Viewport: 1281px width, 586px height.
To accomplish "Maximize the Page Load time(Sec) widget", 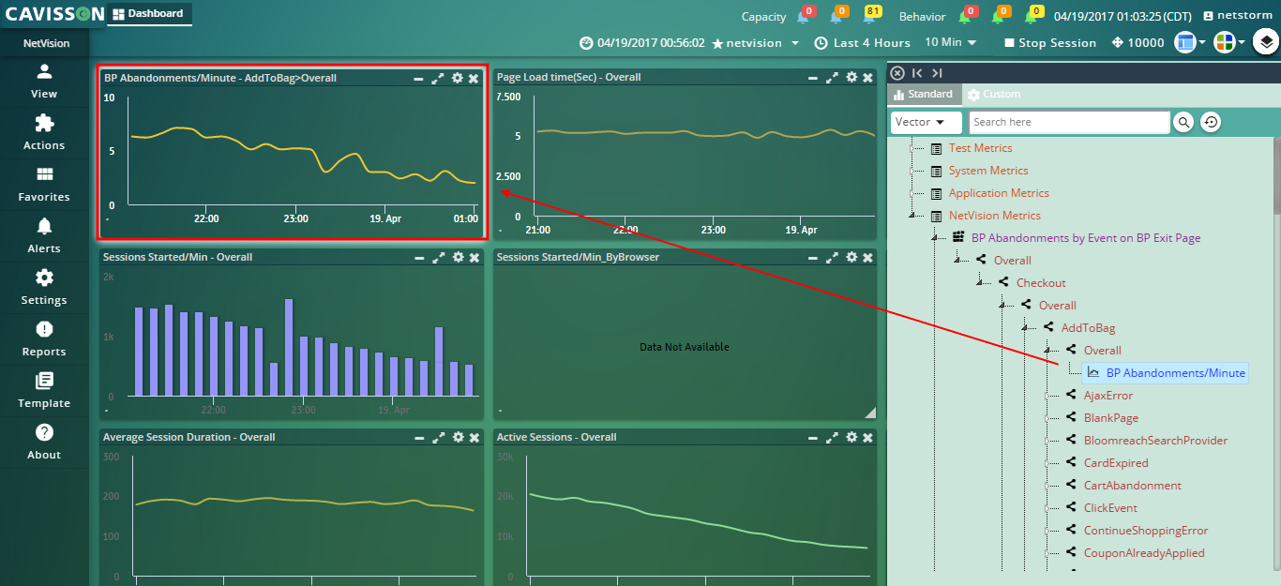I will (x=832, y=78).
